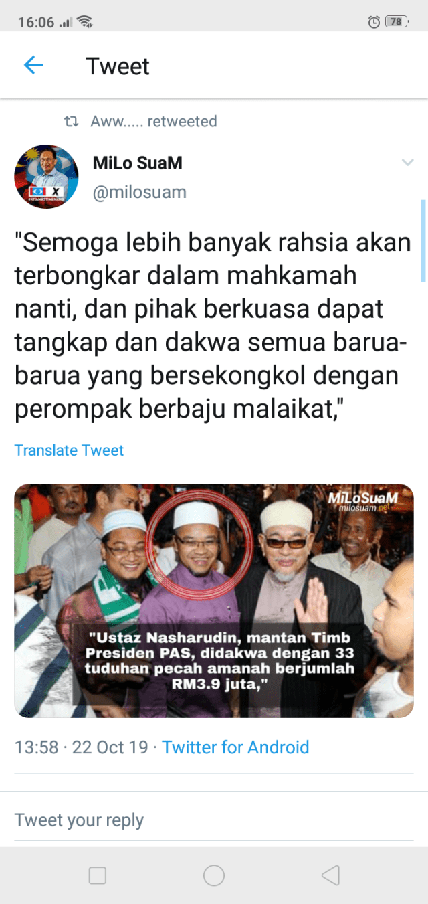
Task: Tap the Tweet your reply field
Action: (214, 820)
